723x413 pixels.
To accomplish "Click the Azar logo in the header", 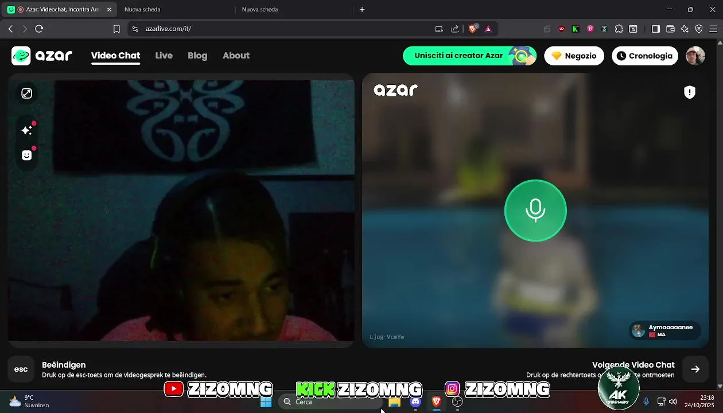I will [x=42, y=56].
